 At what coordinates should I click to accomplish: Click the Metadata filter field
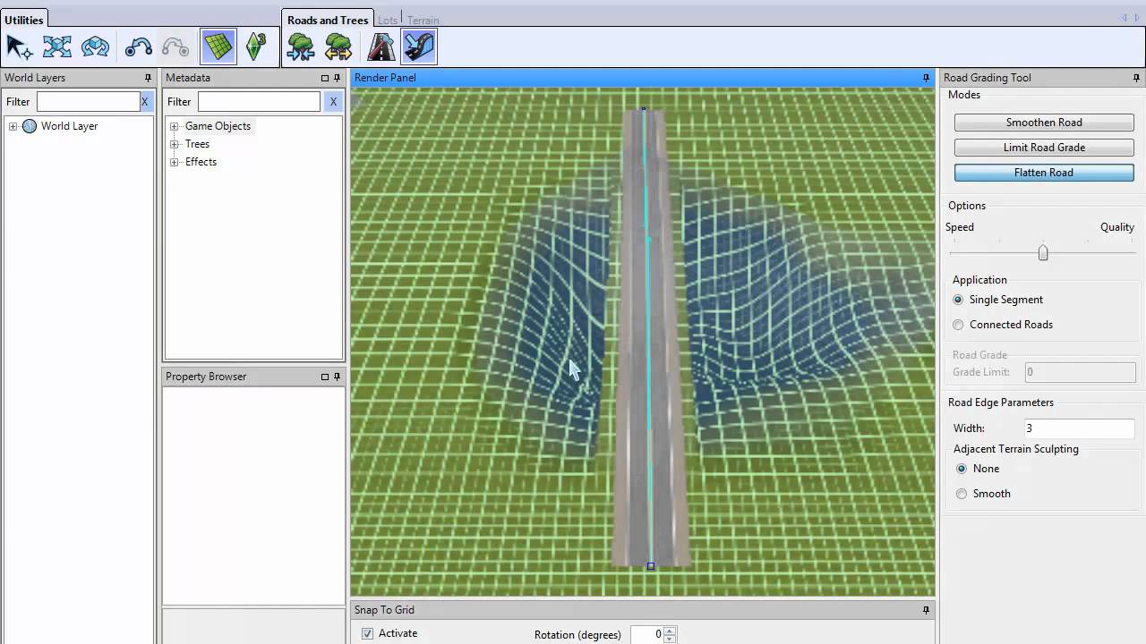(259, 102)
